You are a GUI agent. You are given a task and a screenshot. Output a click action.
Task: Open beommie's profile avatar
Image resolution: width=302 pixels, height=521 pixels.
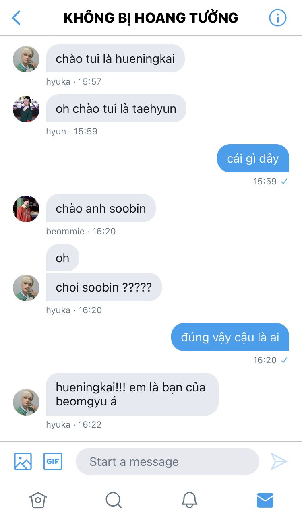pos(26,209)
